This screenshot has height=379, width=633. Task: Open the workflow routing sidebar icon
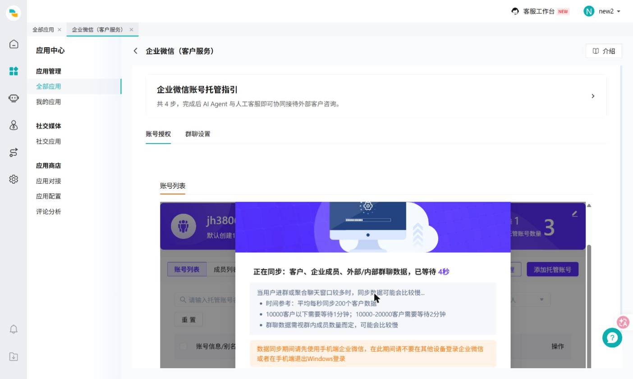point(14,153)
